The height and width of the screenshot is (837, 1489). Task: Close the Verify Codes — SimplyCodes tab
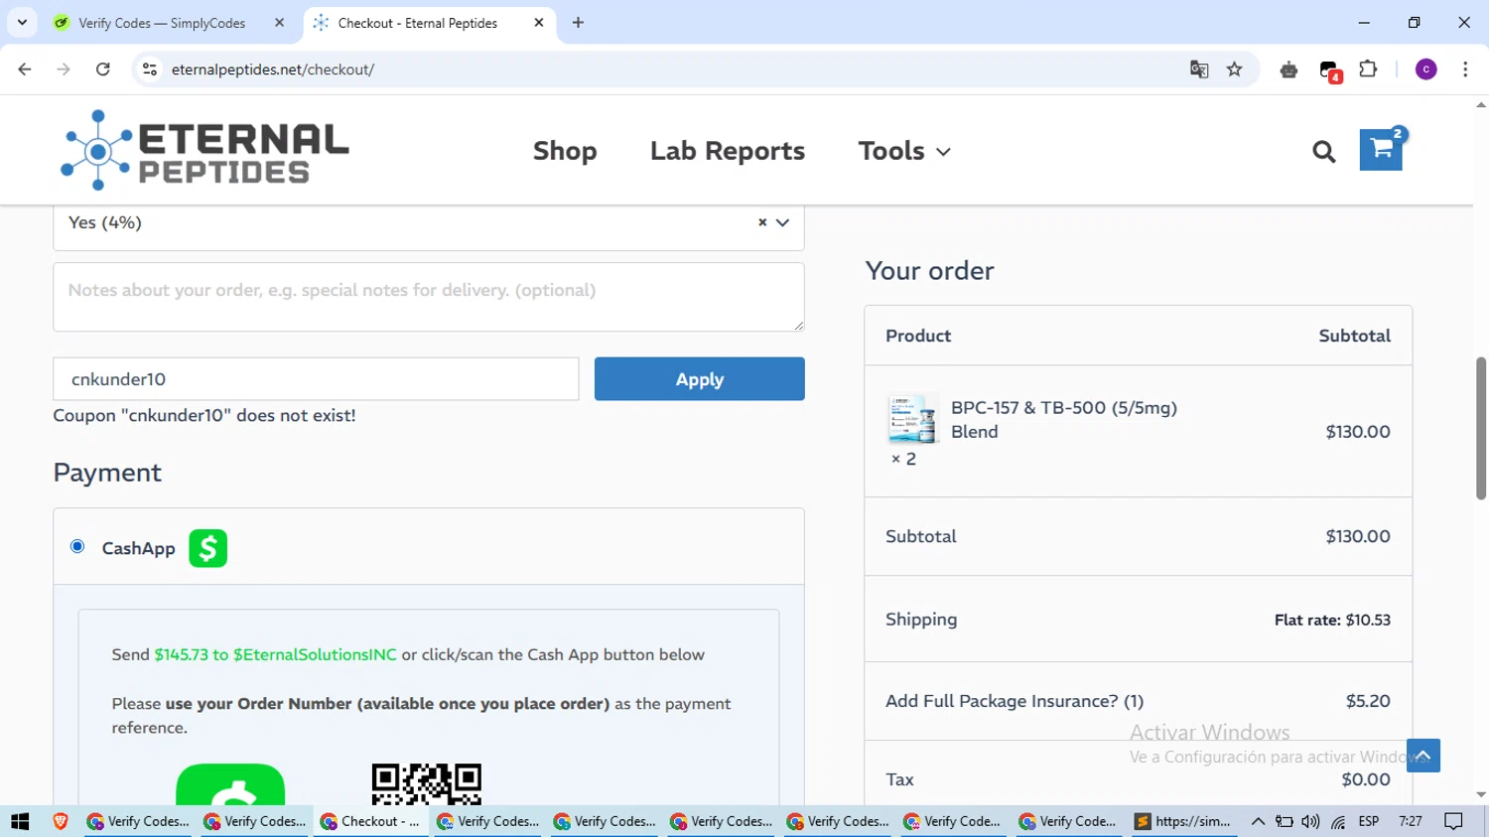point(279,23)
